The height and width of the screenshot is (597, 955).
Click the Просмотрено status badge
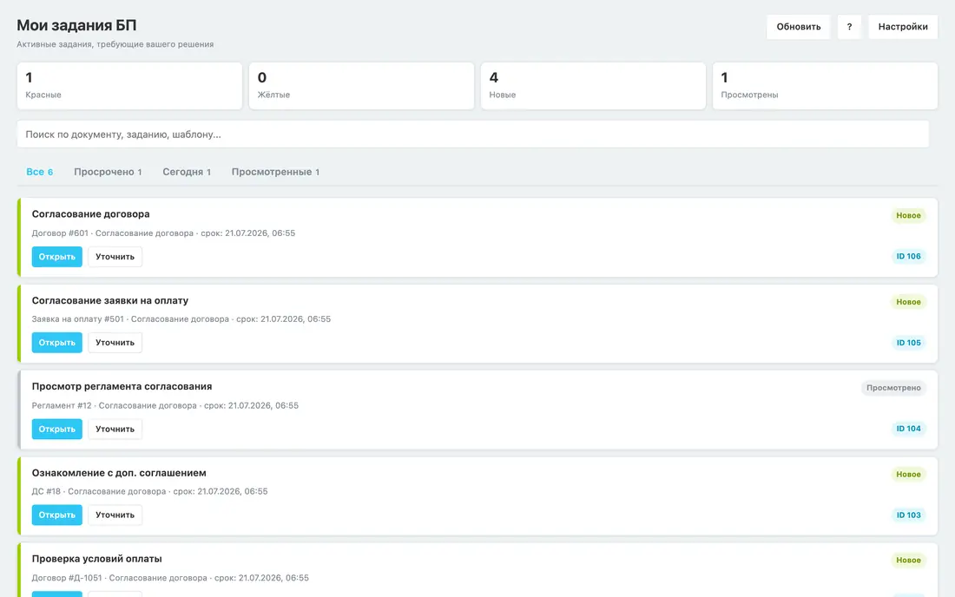click(x=893, y=388)
